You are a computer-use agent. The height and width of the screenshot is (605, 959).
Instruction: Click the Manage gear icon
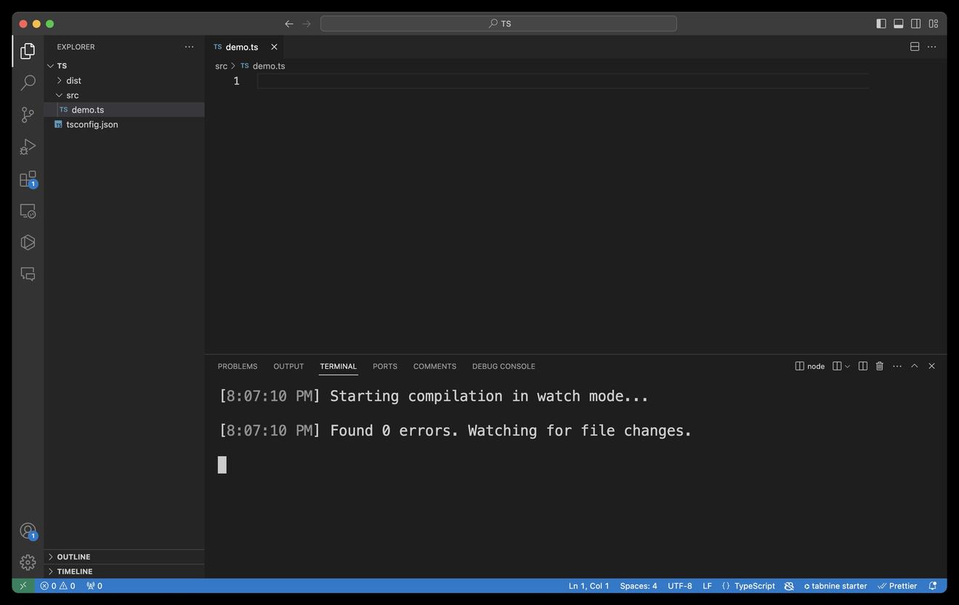[x=28, y=562]
